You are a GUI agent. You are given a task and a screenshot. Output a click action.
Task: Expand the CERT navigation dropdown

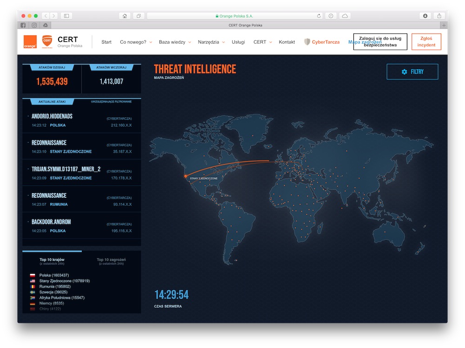pyautogui.click(x=263, y=42)
